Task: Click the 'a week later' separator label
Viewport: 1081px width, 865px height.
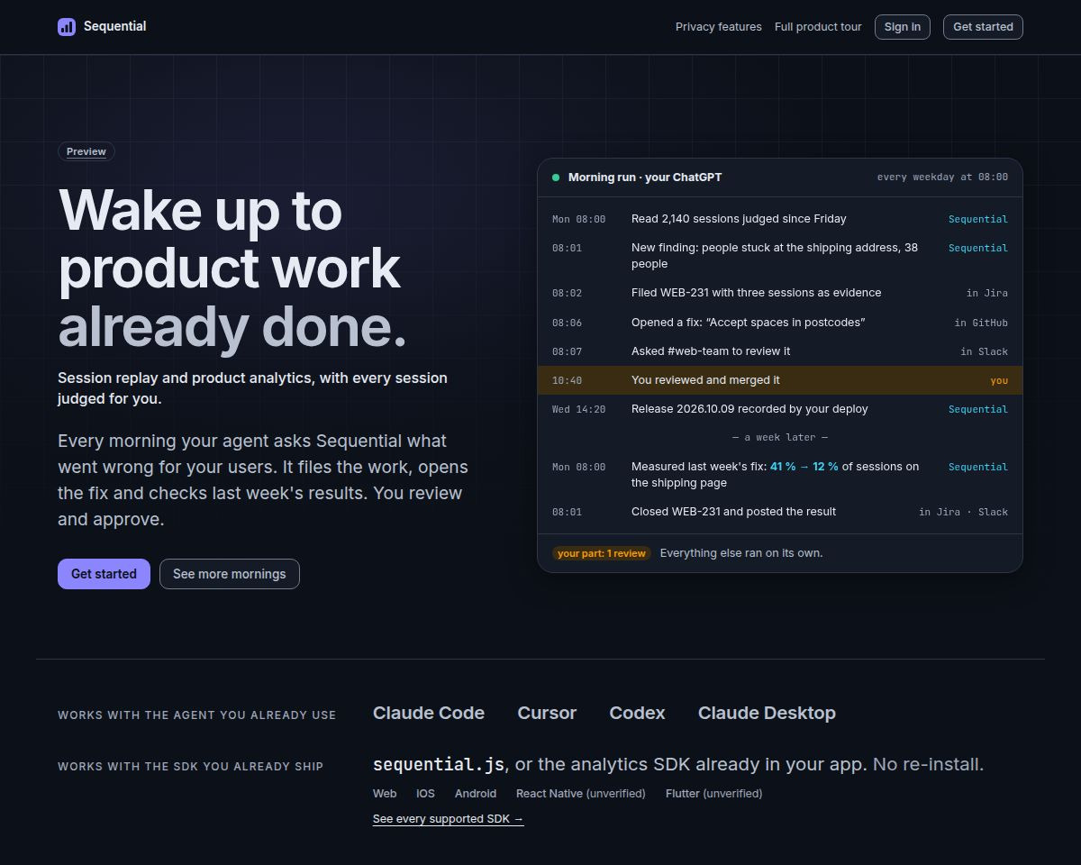Action: (x=780, y=437)
